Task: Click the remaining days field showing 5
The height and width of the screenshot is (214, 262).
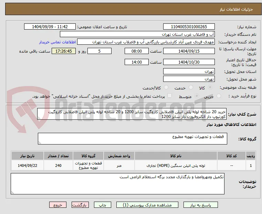Action: pos(99,51)
